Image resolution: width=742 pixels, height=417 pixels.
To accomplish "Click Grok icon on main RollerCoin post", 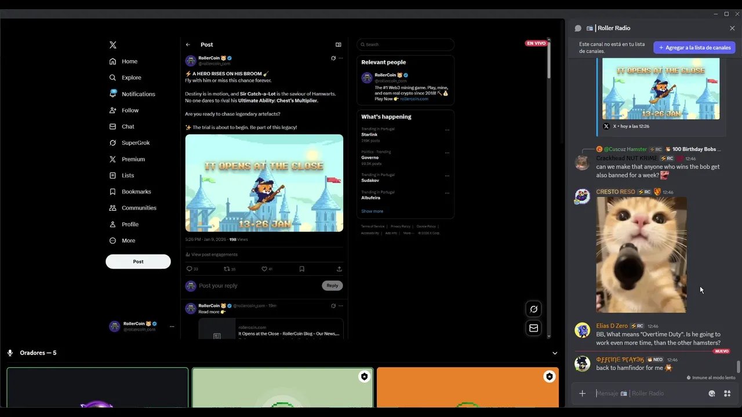I will 333,58.
